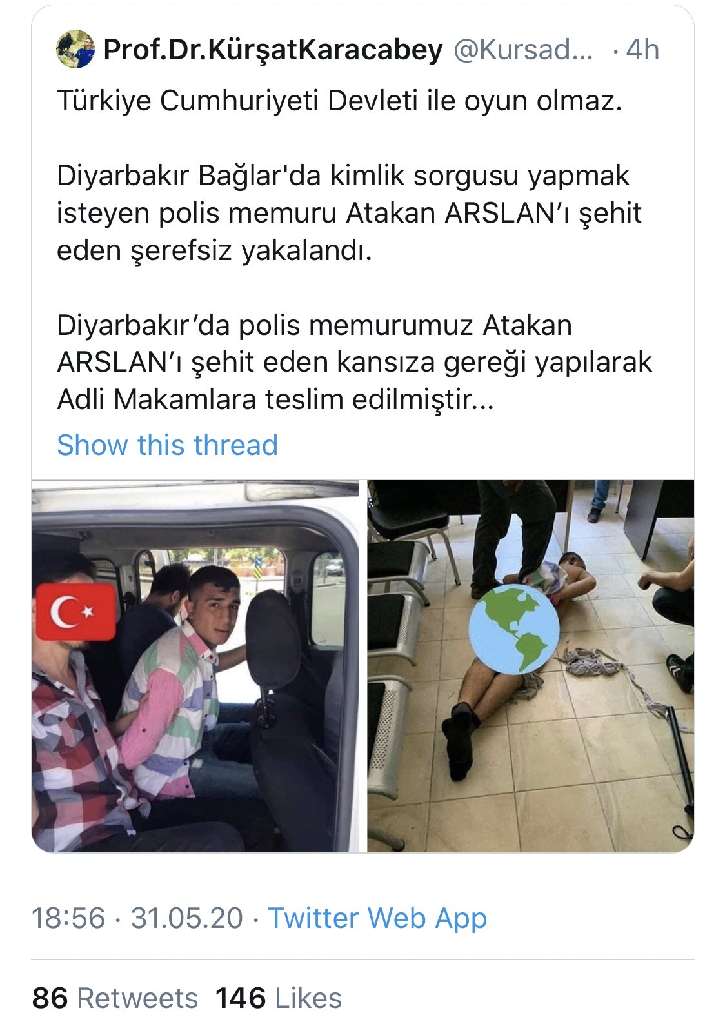725x1035 pixels.
Task: Click the line 'Diyarbakır'da polis memurumuz Atakan'
Action: (314, 325)
